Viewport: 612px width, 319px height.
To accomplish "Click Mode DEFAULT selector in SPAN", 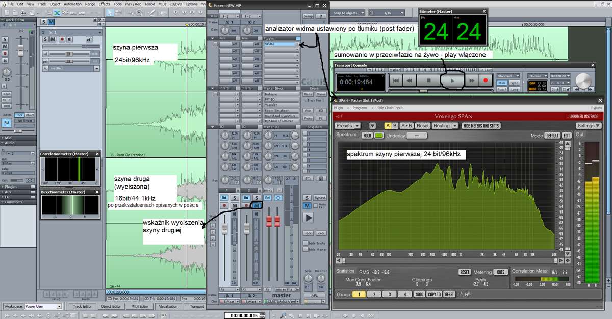I will click(x=552, y=135).
